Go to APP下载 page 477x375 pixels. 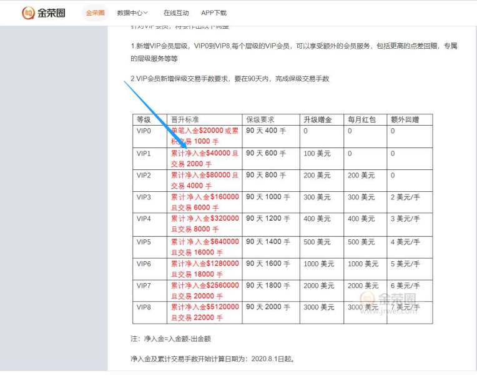(214, 12)
